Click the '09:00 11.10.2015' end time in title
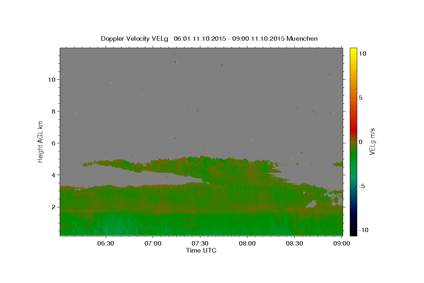The height and width of the screenshot is (283, 424). [259, 39]
